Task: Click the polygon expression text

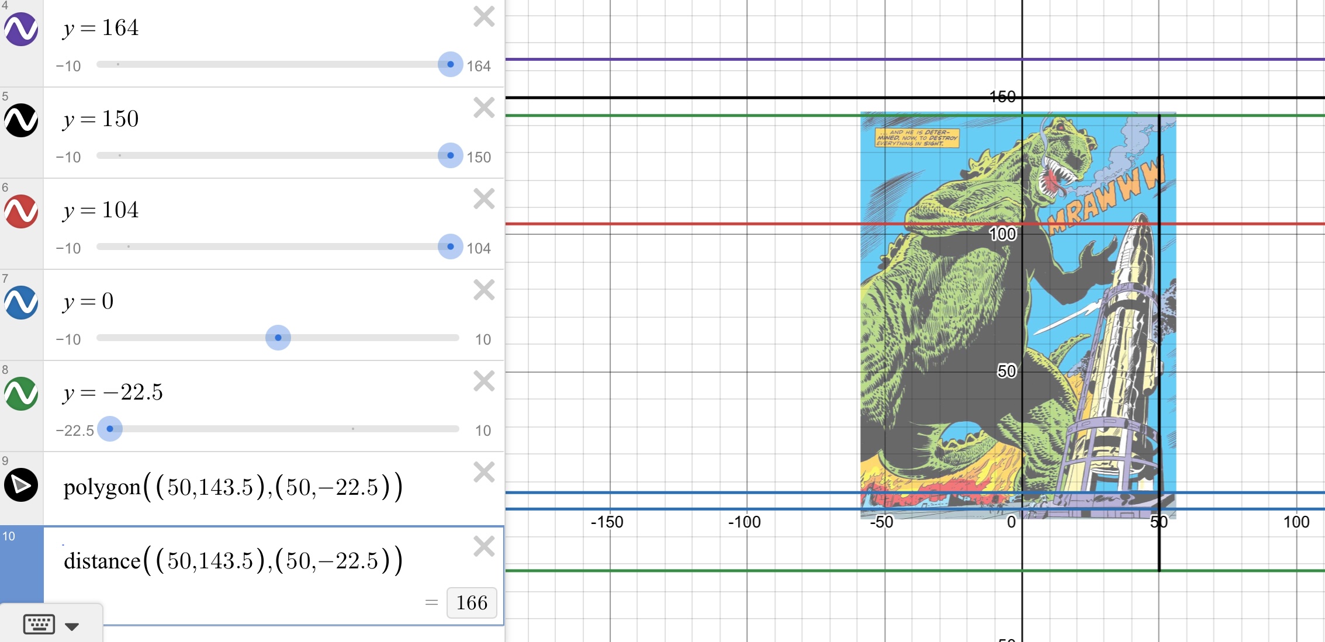Action: (x=233, y=487)
